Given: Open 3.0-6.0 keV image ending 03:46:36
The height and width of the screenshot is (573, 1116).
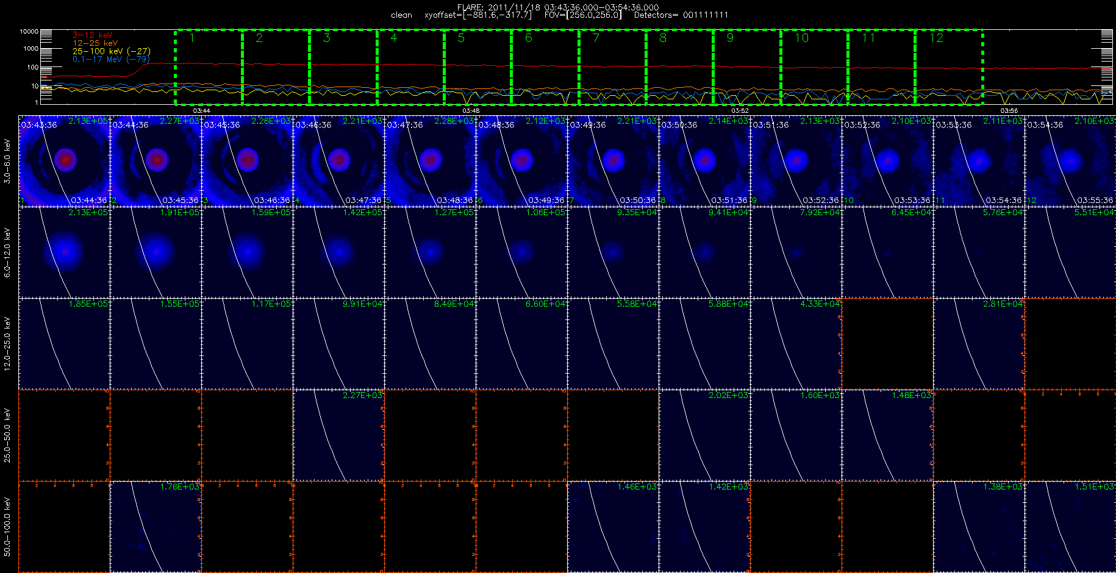Looking at the screenshot, I should [247, 161].
